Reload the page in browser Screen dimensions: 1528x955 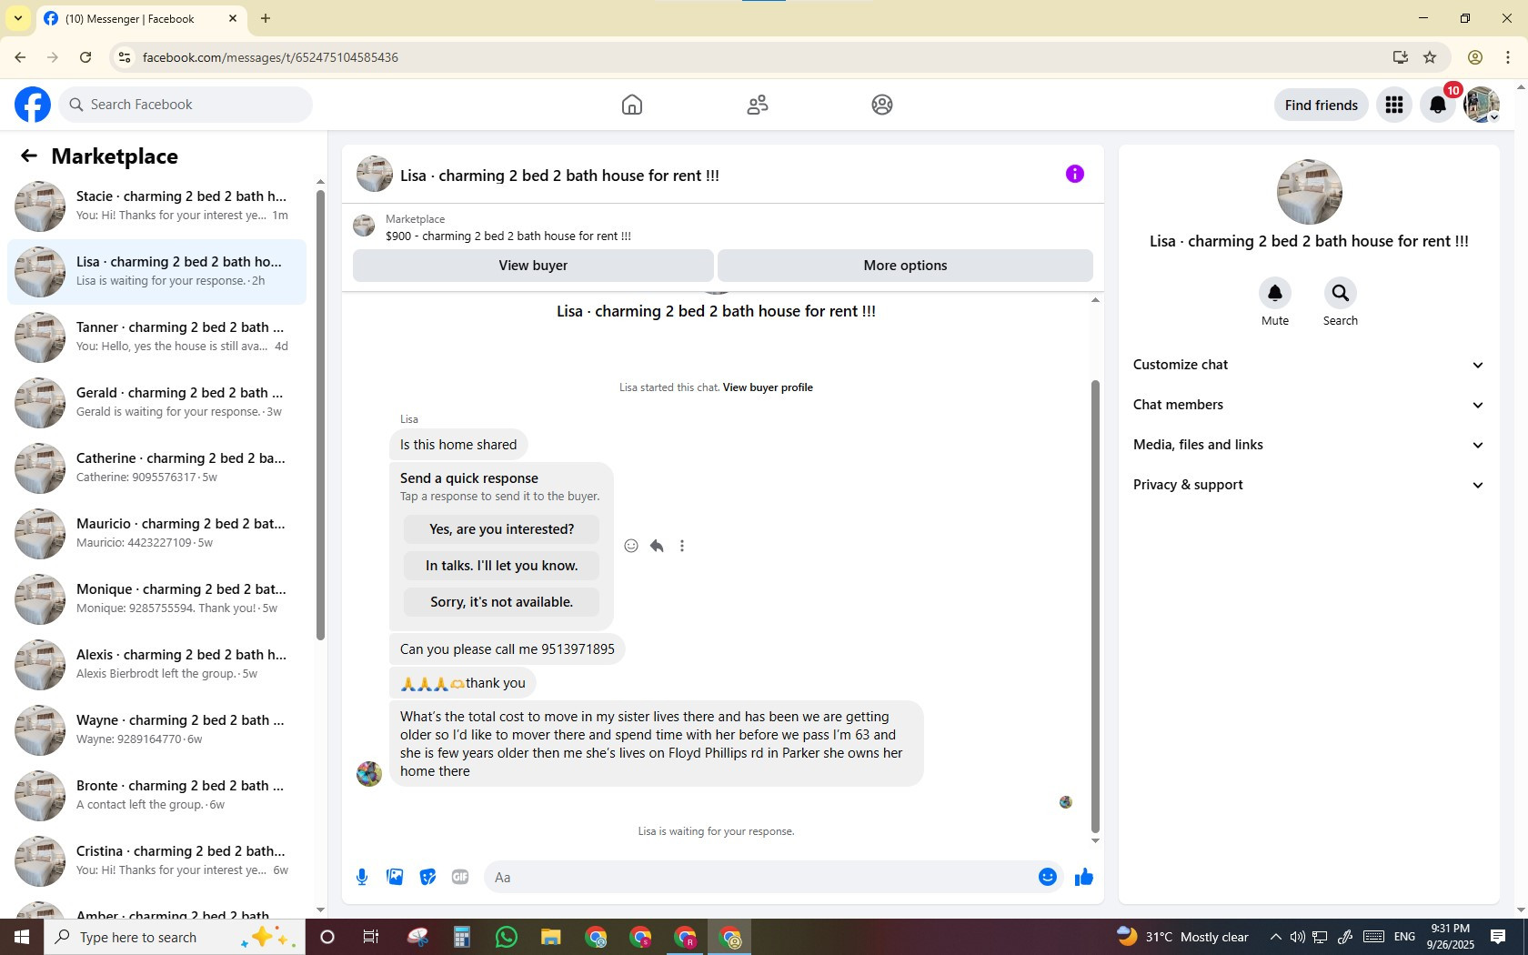point(85,57)
